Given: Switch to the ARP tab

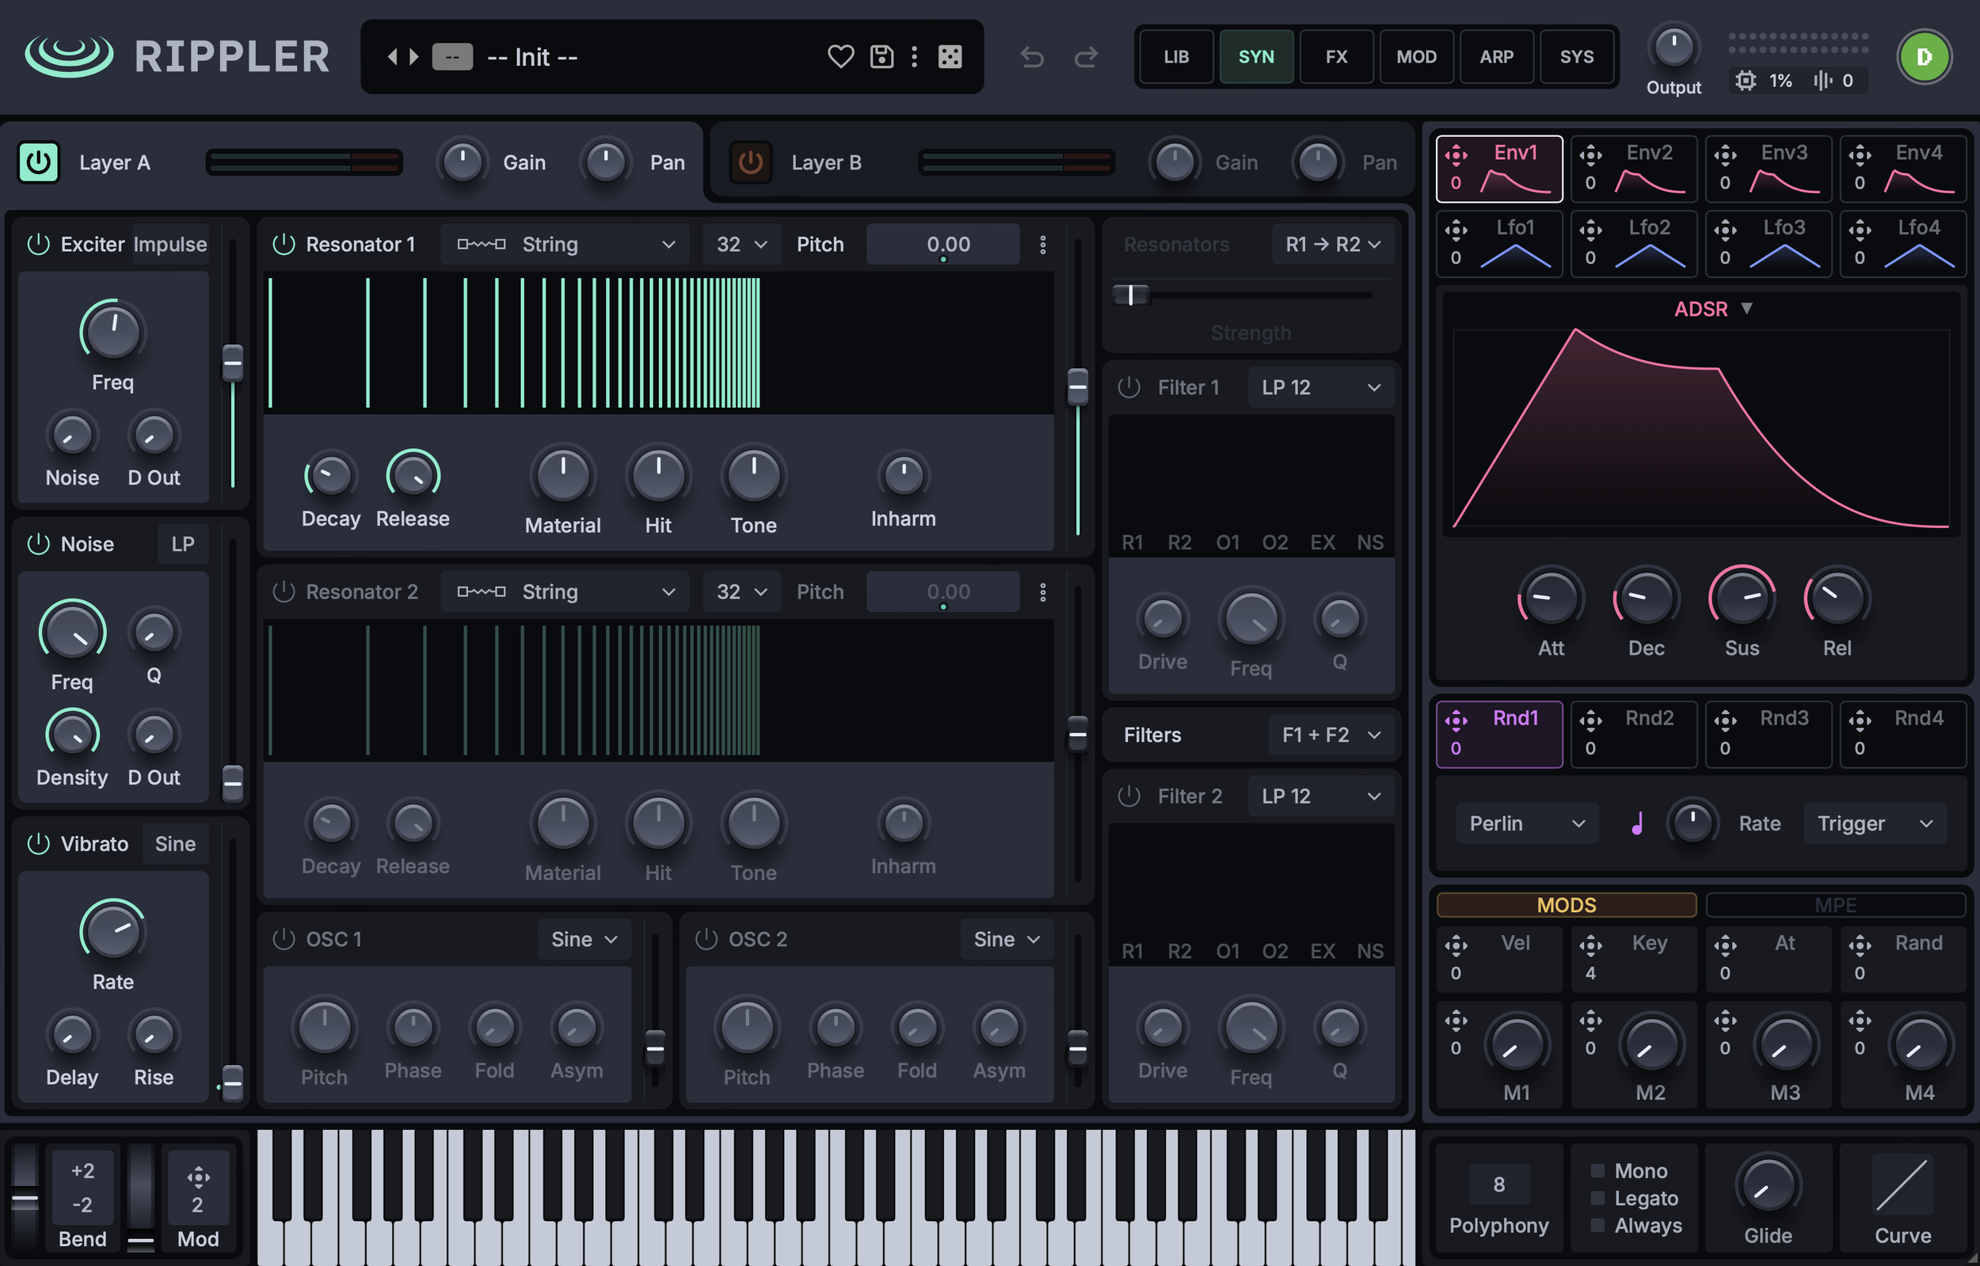Looking at the screenshot, I should tap(1497, 57).
